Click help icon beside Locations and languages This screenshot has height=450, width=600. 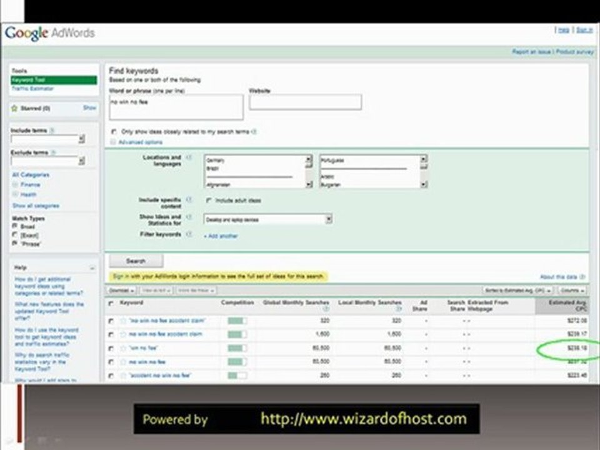(x=188, y=157)
